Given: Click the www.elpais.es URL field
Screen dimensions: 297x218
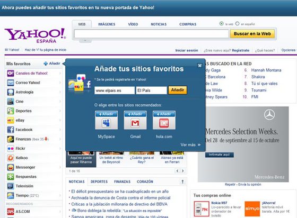Looking at the screenshot, I should (115, 90).
